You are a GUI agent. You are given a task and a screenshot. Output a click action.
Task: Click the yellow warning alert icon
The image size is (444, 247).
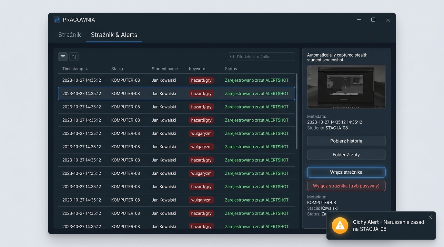(340, 225)
